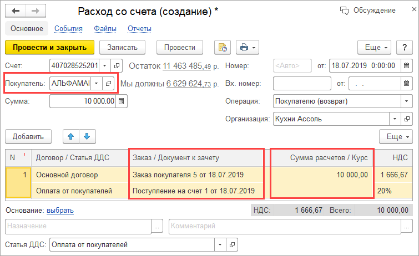Click the Заказ / Документ к зачету header

[196, 158]
